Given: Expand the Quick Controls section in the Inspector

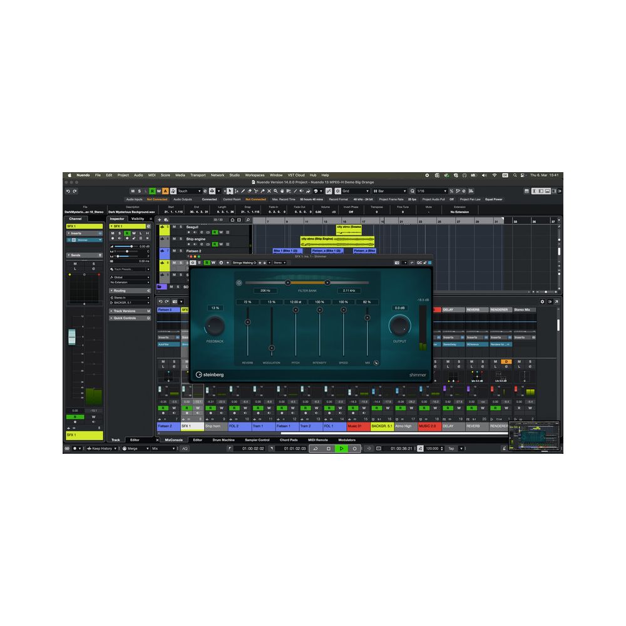Looking at the screenshot, I should [125, 318].
